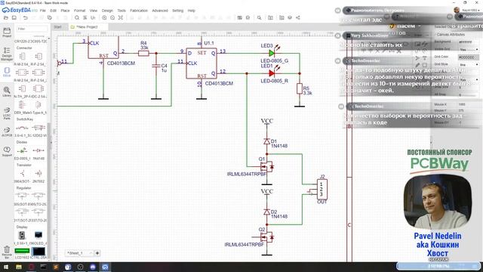
Task: Click the Fit to window toolbar icon
Action: (x=121, y=18)
